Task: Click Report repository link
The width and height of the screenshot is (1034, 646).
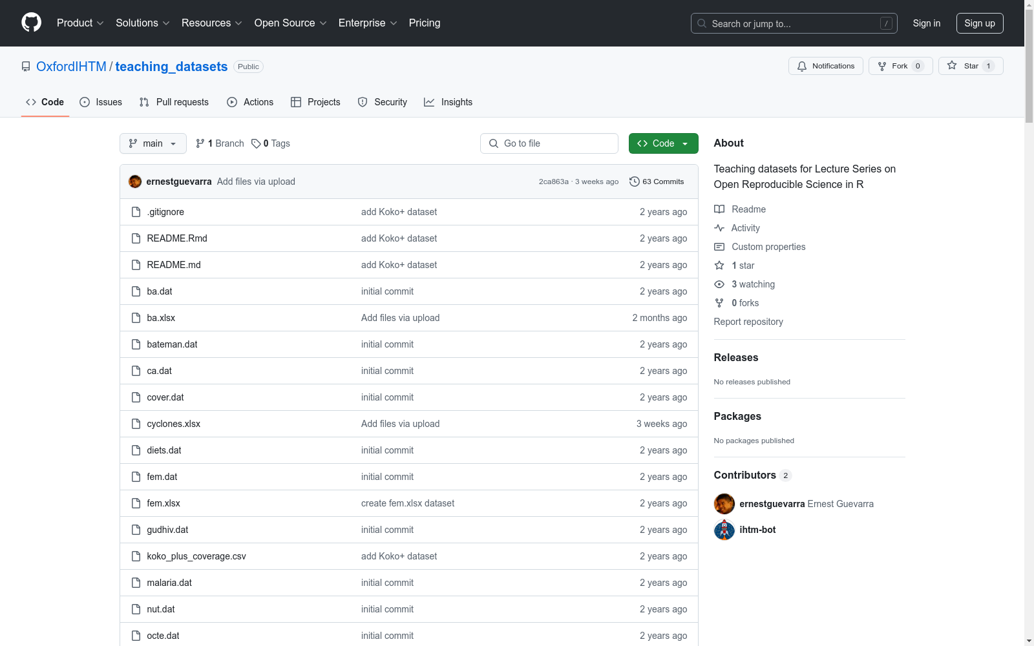Action: click(748, 322)
